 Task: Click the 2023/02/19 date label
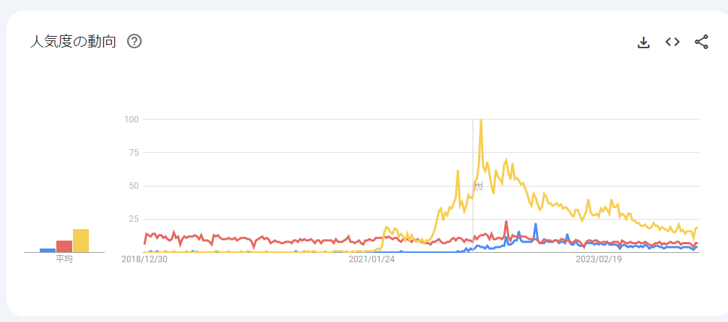point(599,259)
